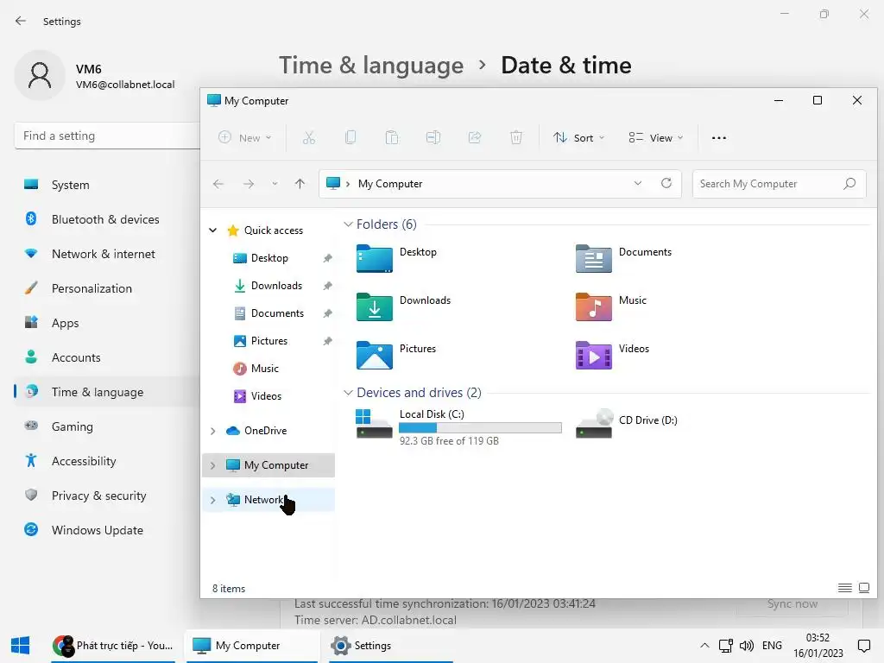Show hidden tray icons chevron
Viewport: 884px width, 663px height.
(x=704, y=646)
